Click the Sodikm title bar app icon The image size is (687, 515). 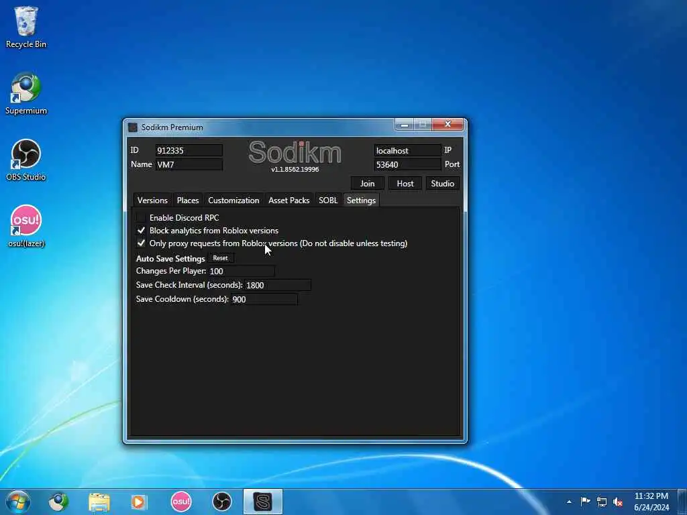click(132, 127)
